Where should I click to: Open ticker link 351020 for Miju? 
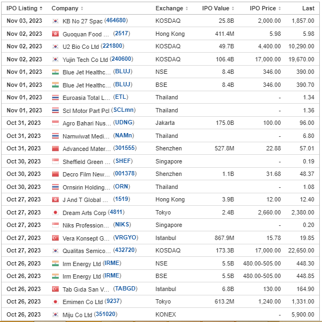point(105,314)
